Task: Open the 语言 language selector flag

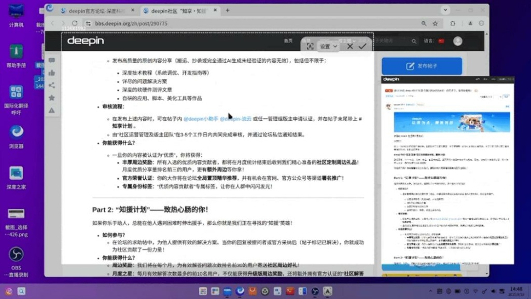Action: point(441,41)
